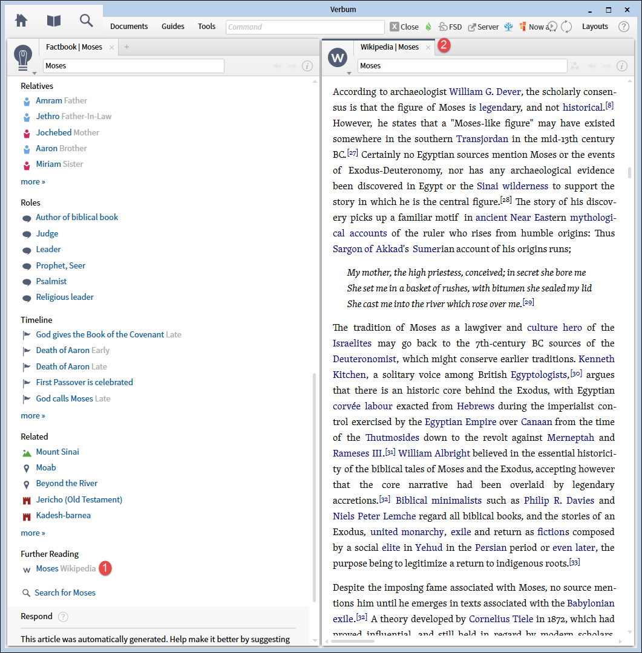Click the Wikipedia Moses search field

pos(462,66)
